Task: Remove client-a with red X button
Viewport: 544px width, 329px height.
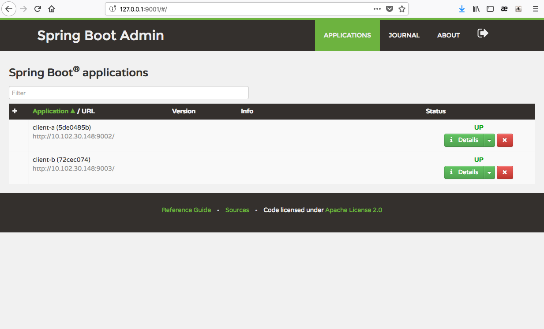Action: pos(505,140)
